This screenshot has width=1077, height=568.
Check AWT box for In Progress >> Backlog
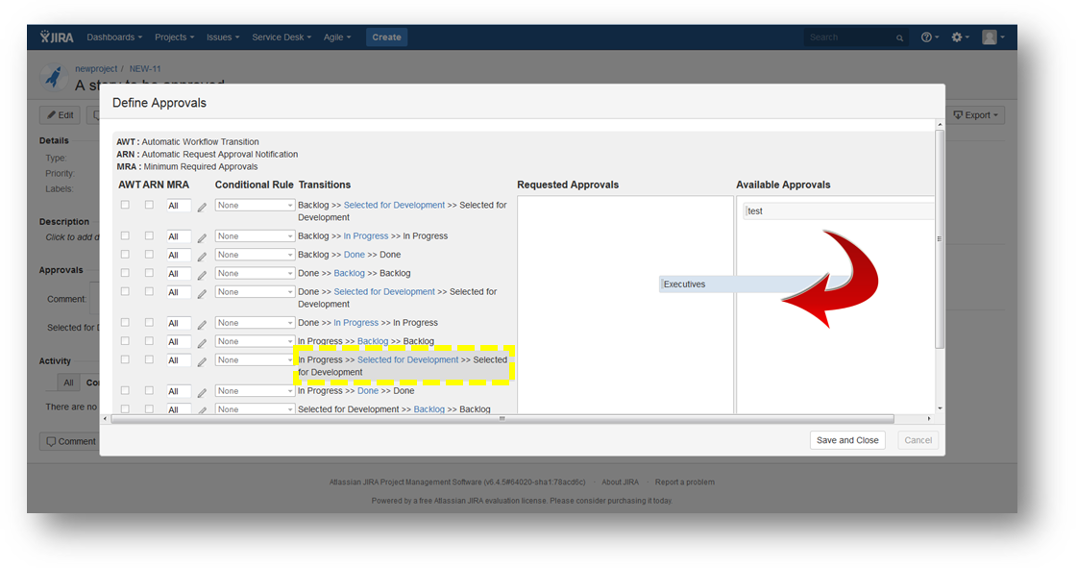(125, 341)
